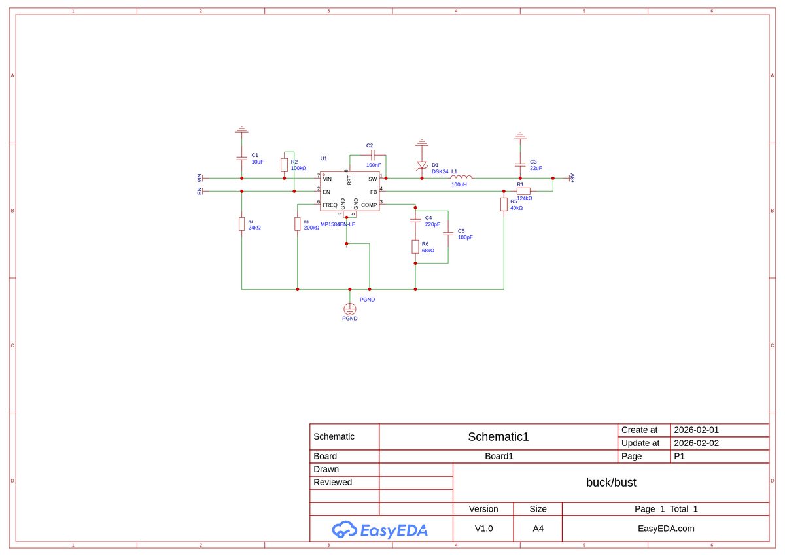Select the VIN input port symbol

tap(200, 178)
